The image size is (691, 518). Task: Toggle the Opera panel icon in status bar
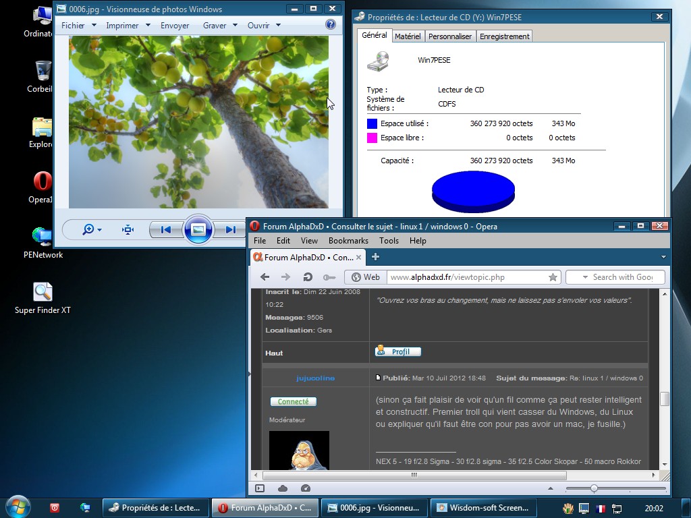(x=260, y=488)
